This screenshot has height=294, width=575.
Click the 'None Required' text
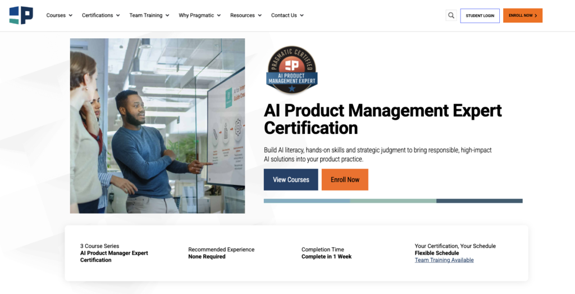(x=207, y=256)
